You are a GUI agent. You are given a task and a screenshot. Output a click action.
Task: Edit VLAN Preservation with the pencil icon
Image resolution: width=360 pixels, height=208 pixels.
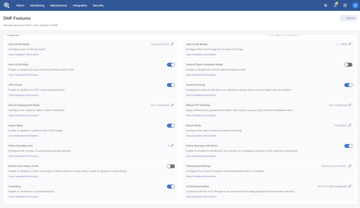click(350, 186)
